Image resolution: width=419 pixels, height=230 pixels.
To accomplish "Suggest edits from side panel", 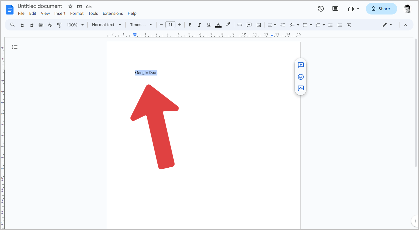I will click(x=301, y=88).
